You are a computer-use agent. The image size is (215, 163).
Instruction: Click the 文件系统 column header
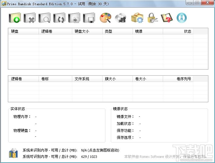click(x=87, y=79)
